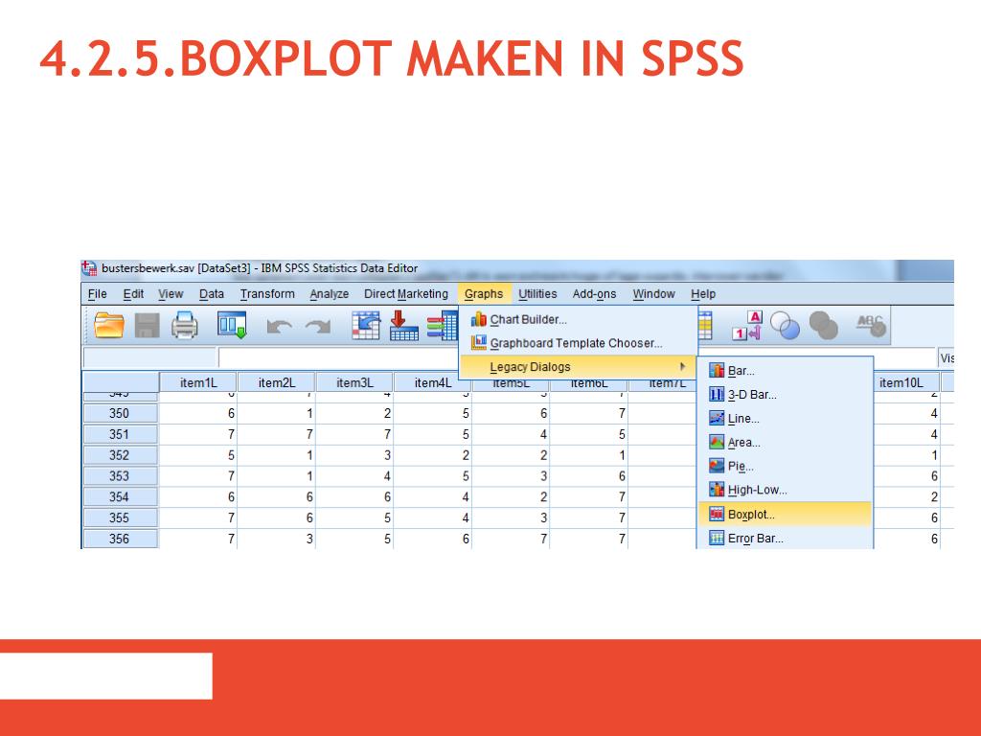Choose Graphboard Template Chooser... entry
This screenshot has width=981, height=736.
[x=578, y=343]
